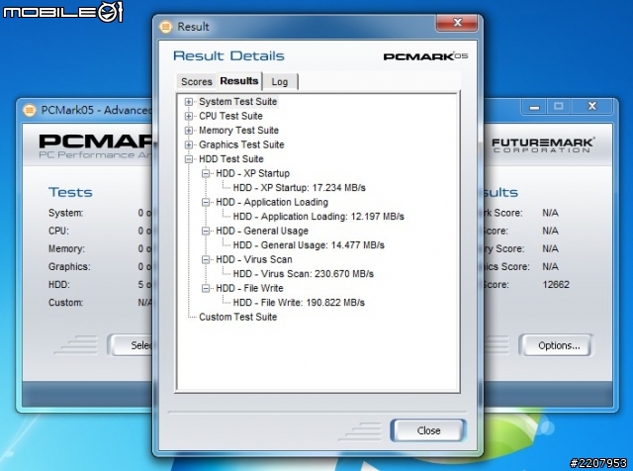
Task: Collapse the HDD - General Usage node
Action: (x=206, y=232)
